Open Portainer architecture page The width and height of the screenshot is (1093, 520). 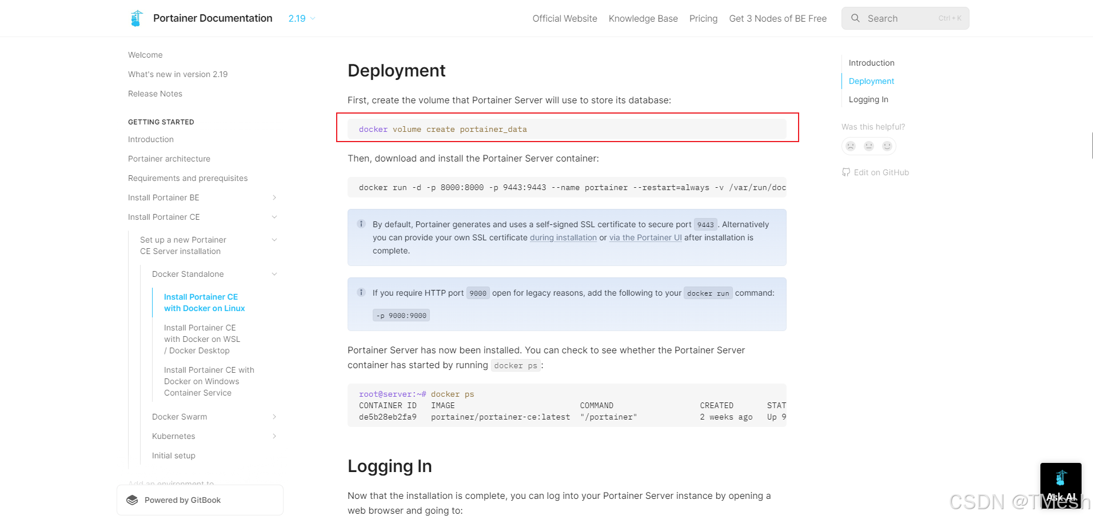169,159
